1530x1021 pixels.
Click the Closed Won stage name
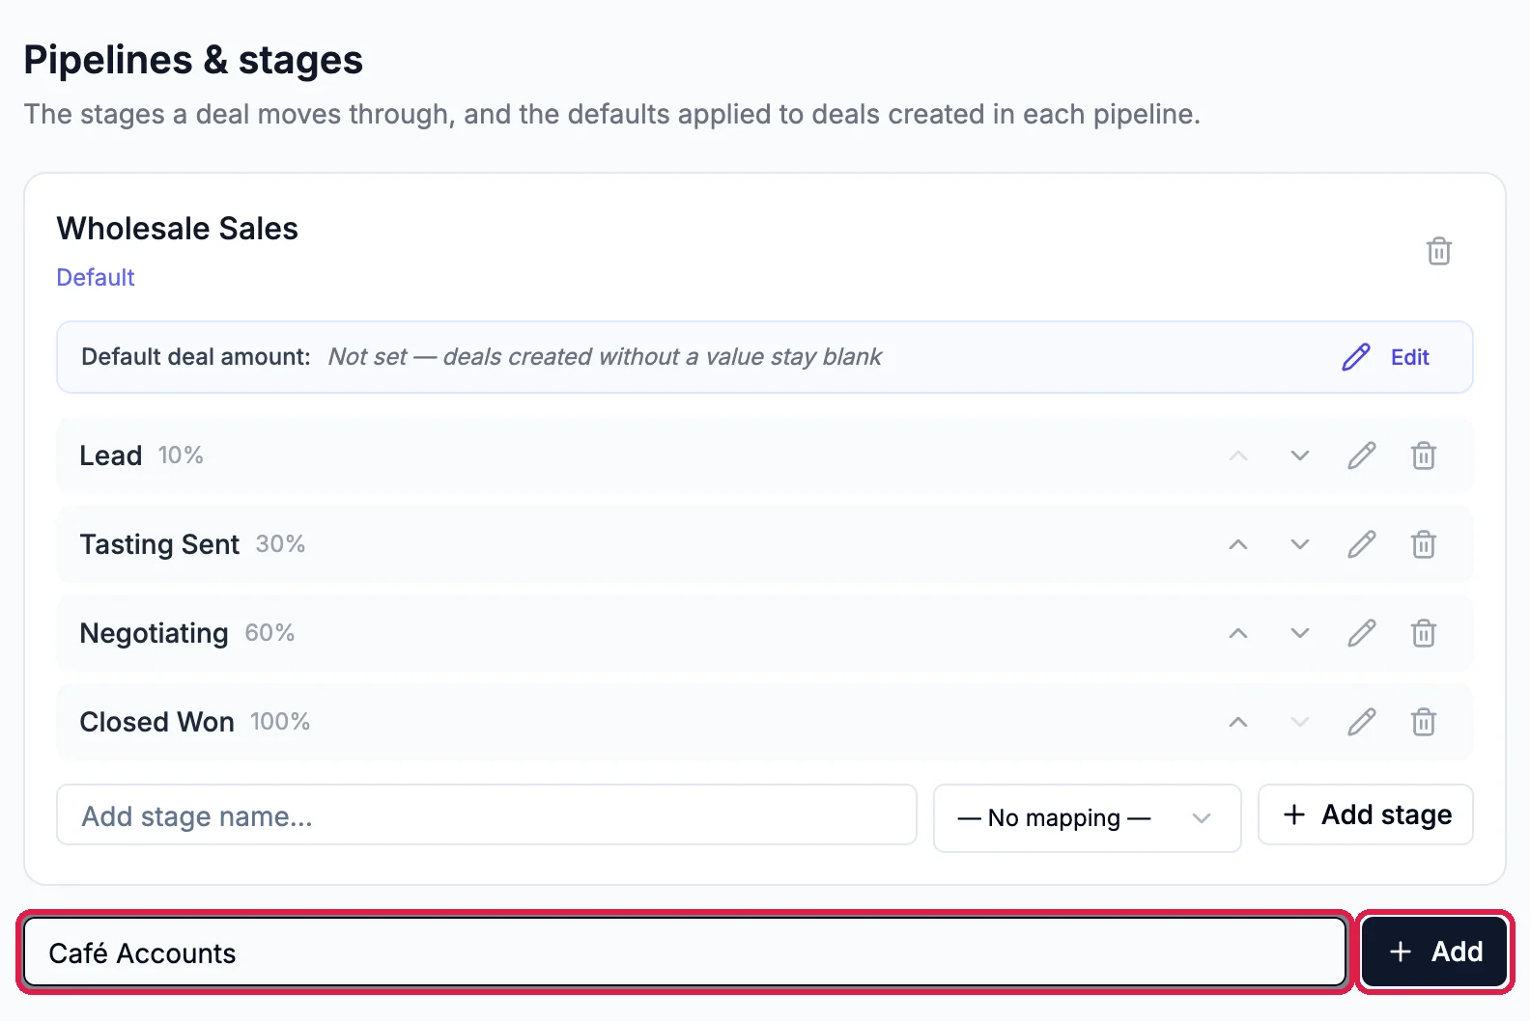click(x=157, y=722)
